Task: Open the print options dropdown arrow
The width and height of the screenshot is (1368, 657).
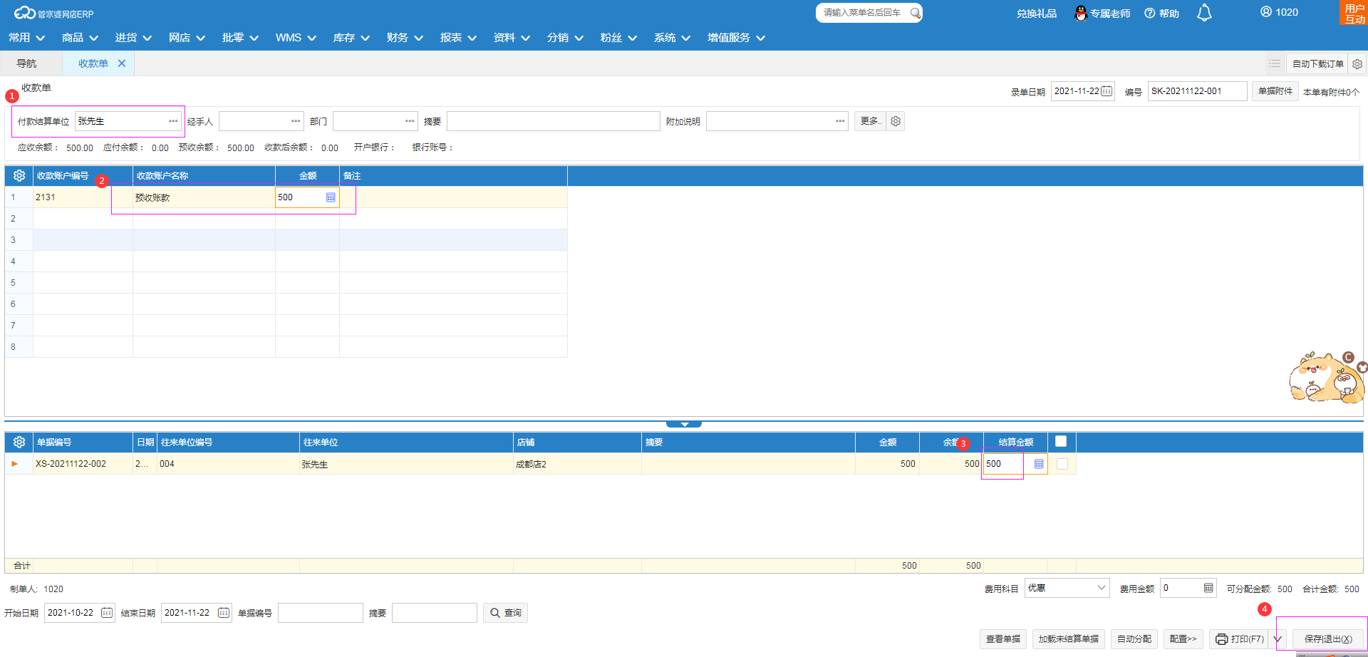Action: pyautogui.click(x=1278, y=639)
